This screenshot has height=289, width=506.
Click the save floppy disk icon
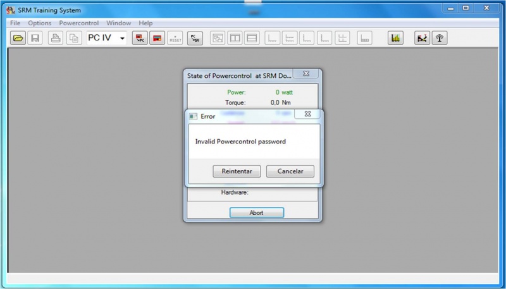point(35,39)
